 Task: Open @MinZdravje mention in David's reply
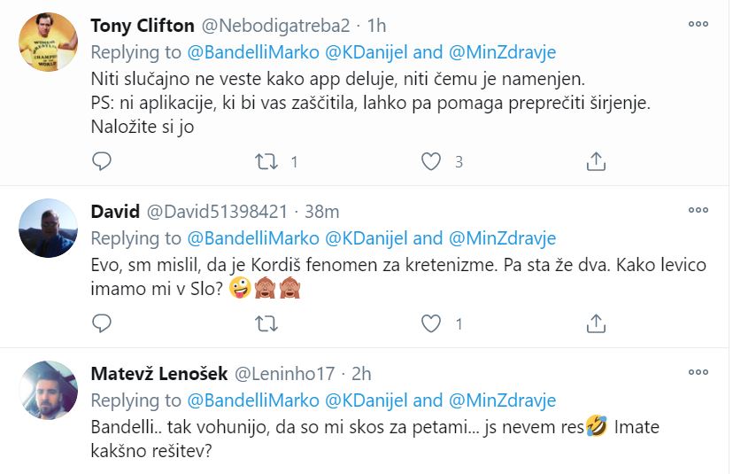tap(502, 237)
